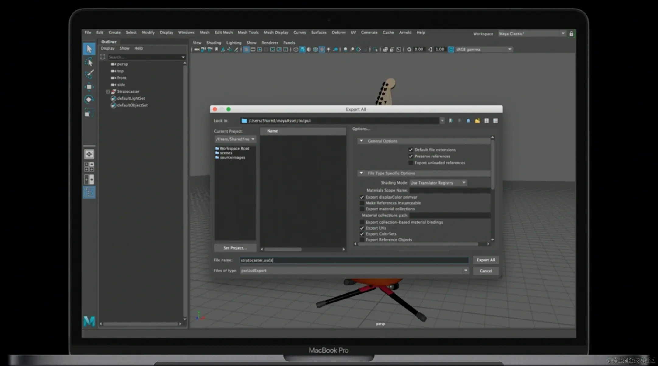Check Make References Instanceable

(362, 203)
